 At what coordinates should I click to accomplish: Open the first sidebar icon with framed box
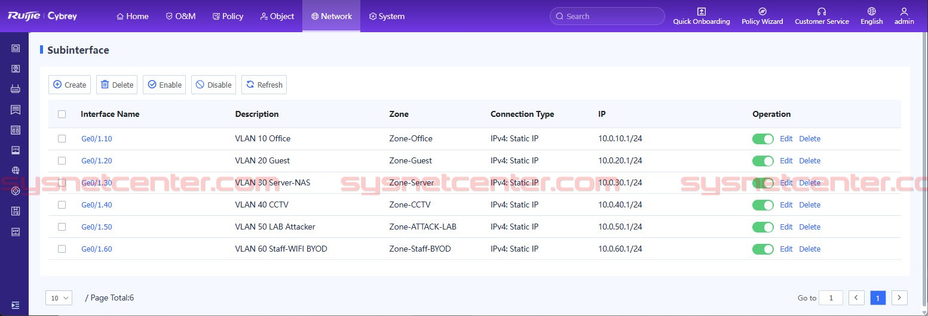pyautogui.click(x=16, y=48)
